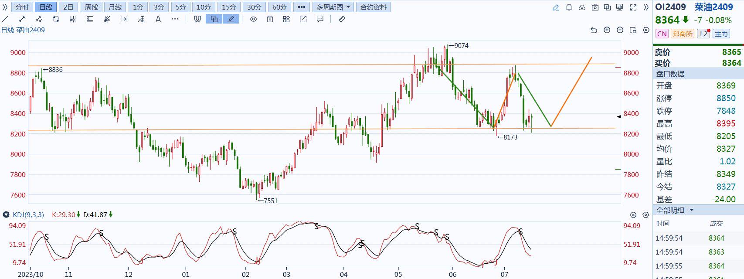744x279 pixels.
Task: Toggle the magnet snap mode
Action: [x=197, y=19]
